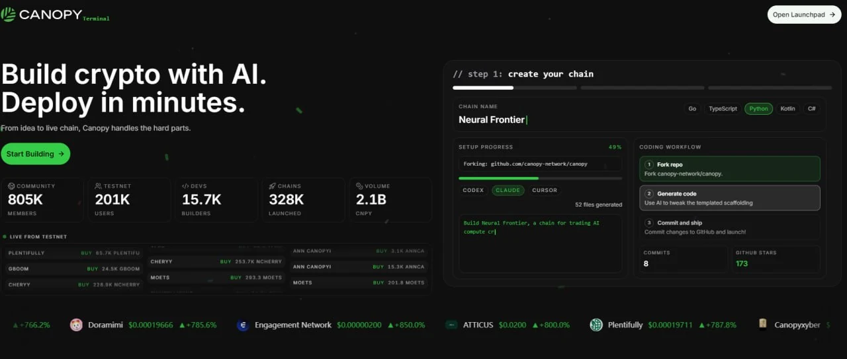Click the green Live From Testnet dot

[5, 236]
